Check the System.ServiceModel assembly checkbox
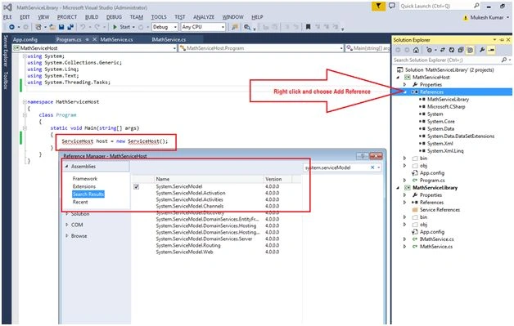The height and width of the screenshot is (326, 514). (x=137, y=186)
